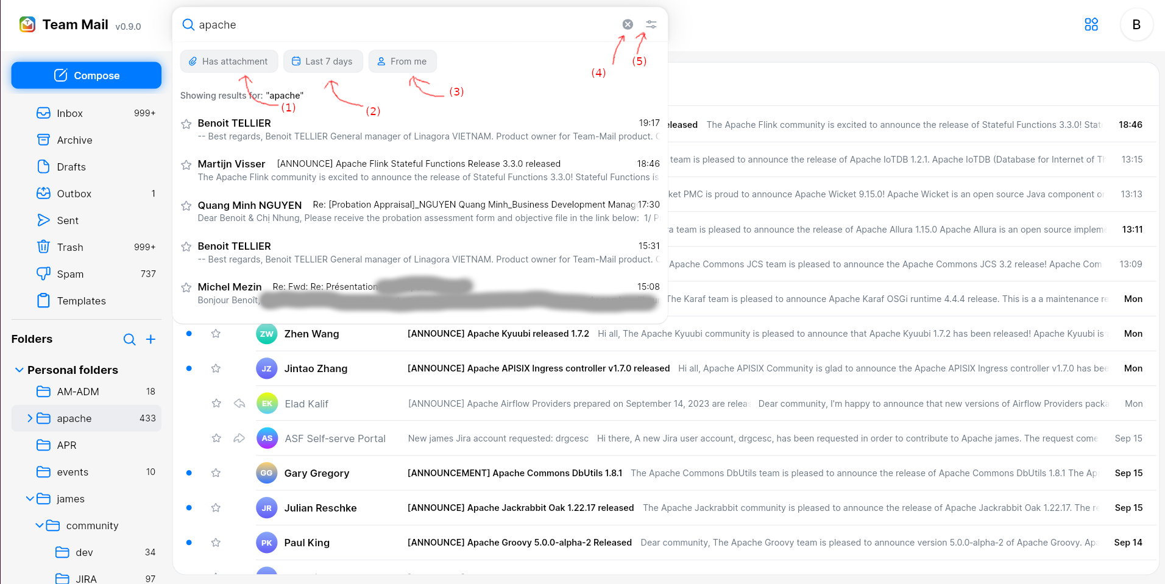Star the Michel Mezin suggestion
Viewport: 1165px width, 584px height.
point(186,287)
